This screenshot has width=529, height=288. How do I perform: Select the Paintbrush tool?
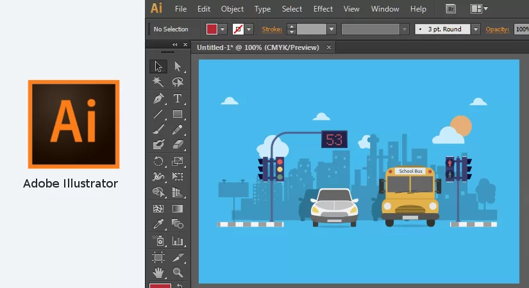pyautogui.click(x=158, y=130)
